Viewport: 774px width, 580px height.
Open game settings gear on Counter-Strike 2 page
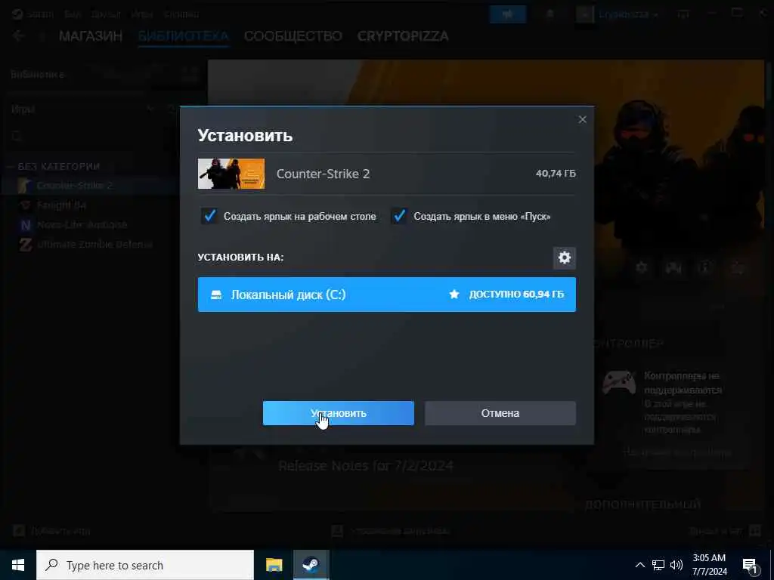[x=641, y=268]
